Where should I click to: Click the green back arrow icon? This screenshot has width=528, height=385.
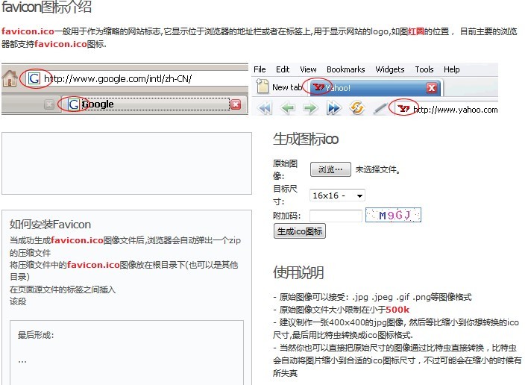(288, 109)
